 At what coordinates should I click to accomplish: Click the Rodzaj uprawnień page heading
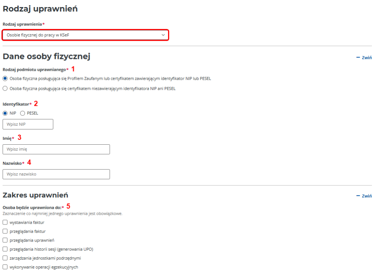coord(40,9)
